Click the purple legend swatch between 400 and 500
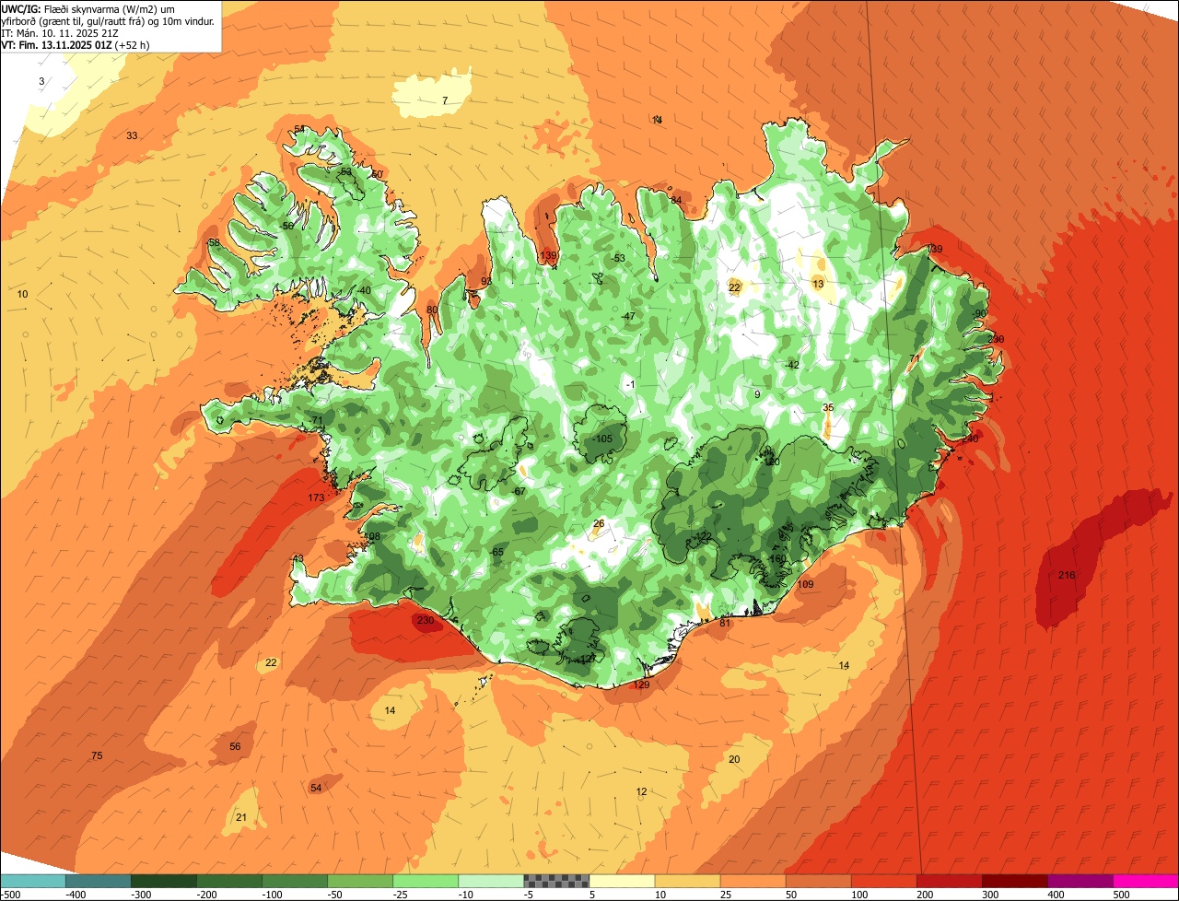Viewport: 1179px width, 901px height. (x=1080, y=881)
